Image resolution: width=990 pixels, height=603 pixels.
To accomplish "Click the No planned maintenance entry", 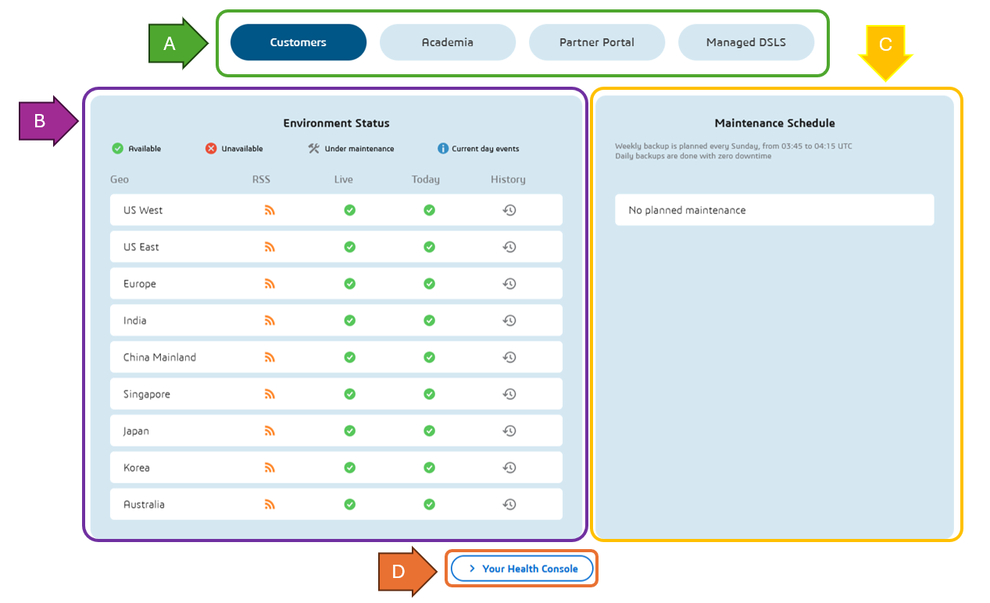I will 774,209.
